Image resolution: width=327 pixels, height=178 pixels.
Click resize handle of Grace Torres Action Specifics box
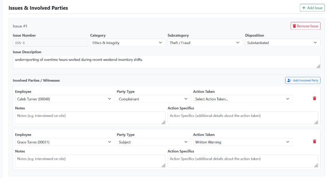[x=316, y=166]
